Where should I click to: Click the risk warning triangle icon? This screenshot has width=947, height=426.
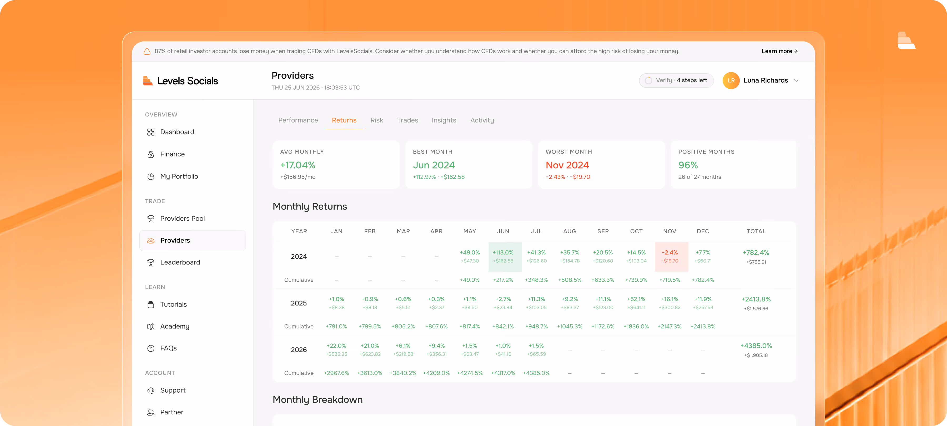coord(147,52)
